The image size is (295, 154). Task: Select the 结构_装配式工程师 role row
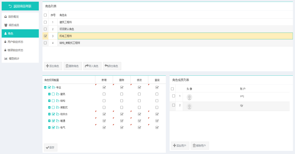(70, 43)
